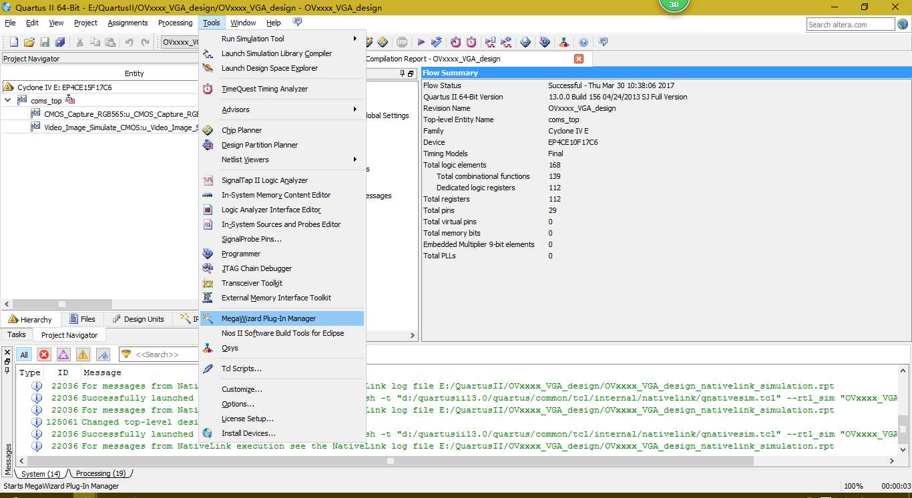Choose Install Devices menu item
Screen dimensions: 912x498
click(x=282, y=433)
